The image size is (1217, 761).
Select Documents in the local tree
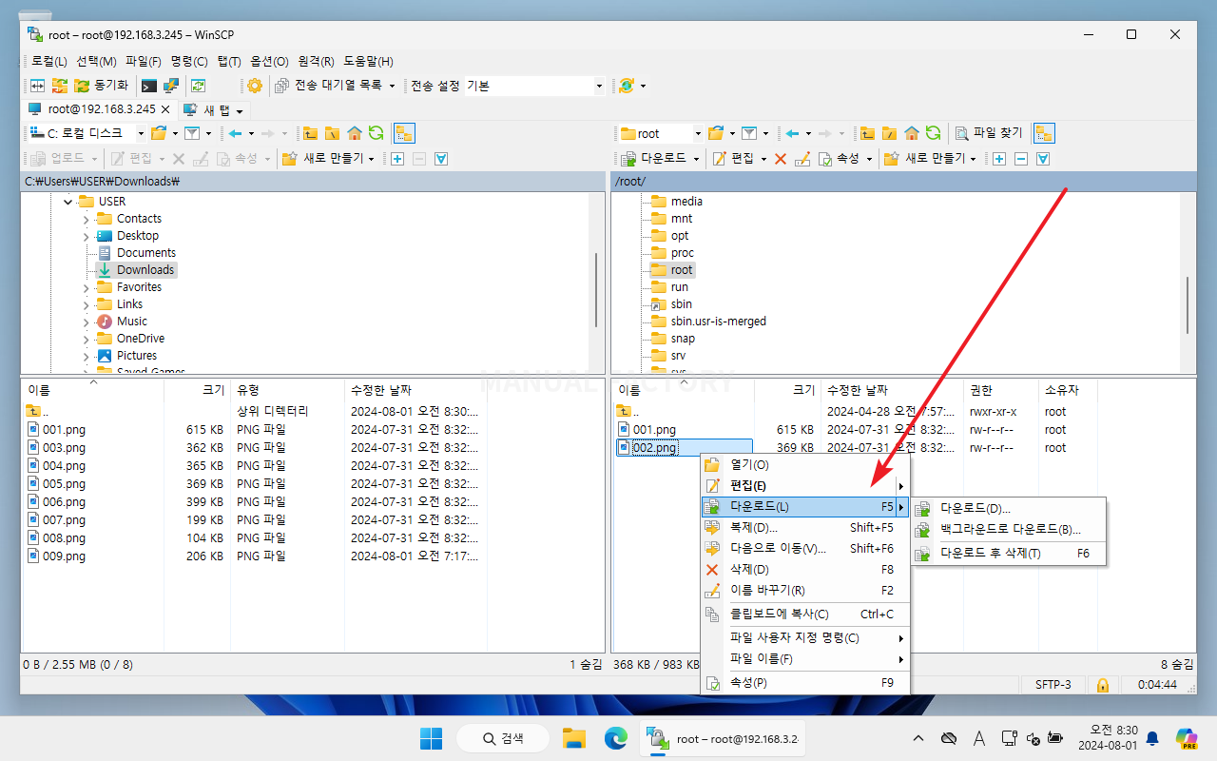[146, 253]
